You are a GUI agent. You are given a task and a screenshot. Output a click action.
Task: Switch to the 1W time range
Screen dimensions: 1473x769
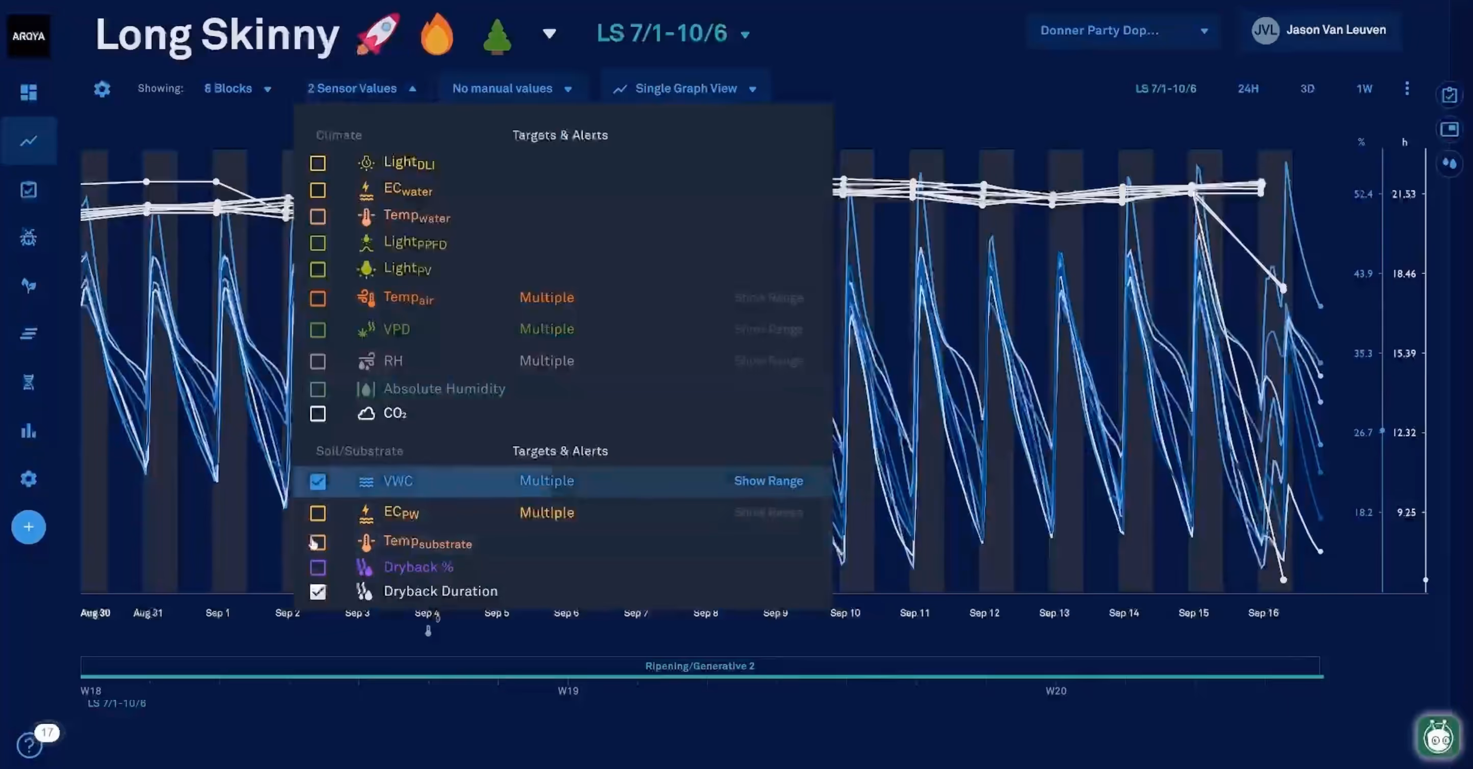[1364, 89]
